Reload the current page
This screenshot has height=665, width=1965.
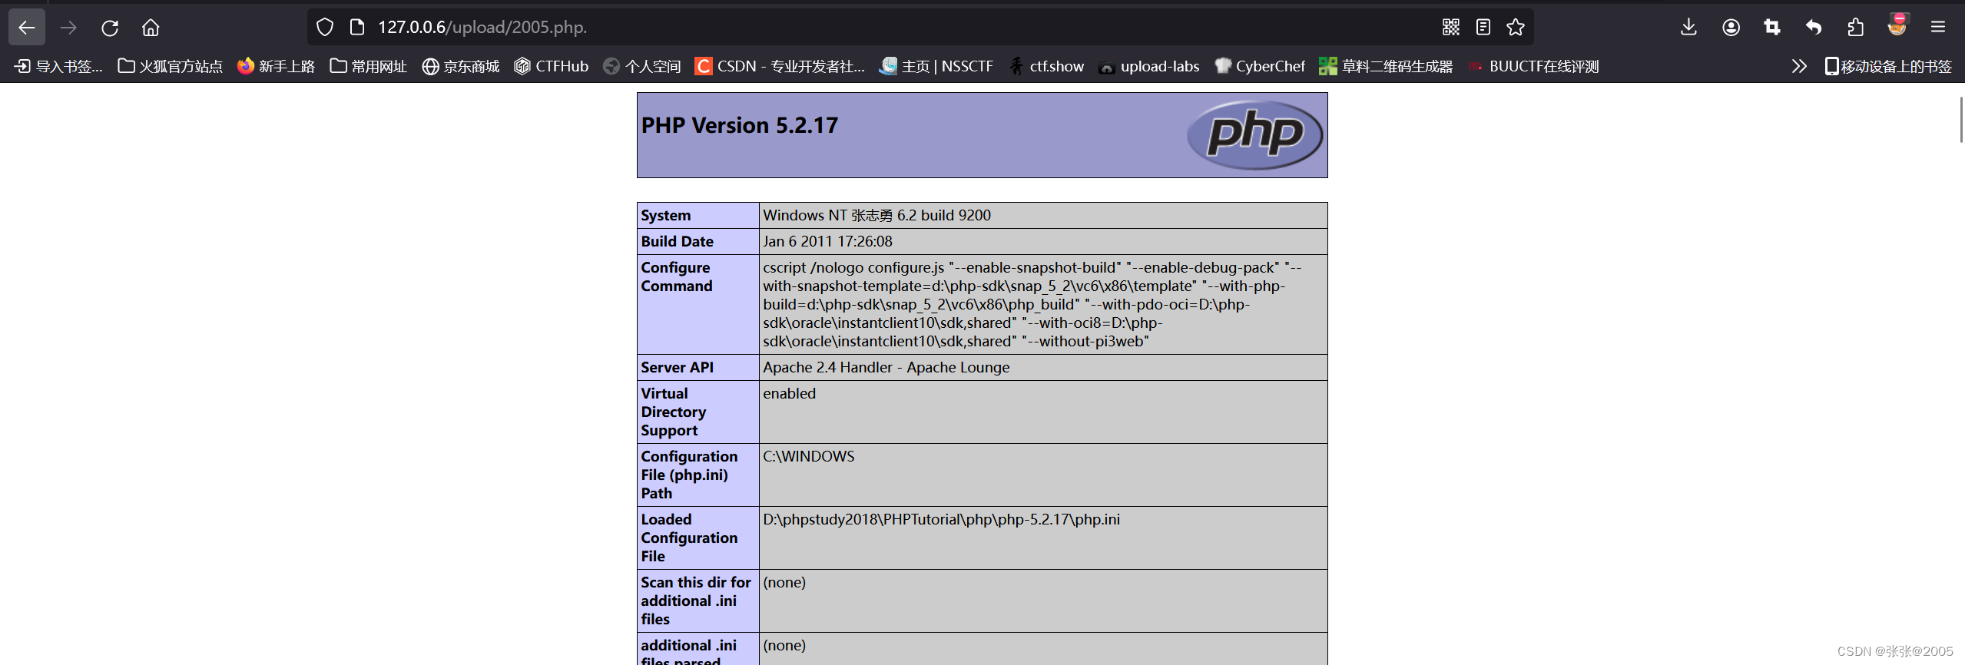tap(110, 28)
